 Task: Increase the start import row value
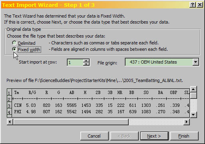pyautogui.click(x=86, y=61)
